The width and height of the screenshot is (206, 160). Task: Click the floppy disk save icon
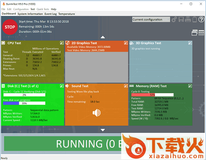point(182,20)
